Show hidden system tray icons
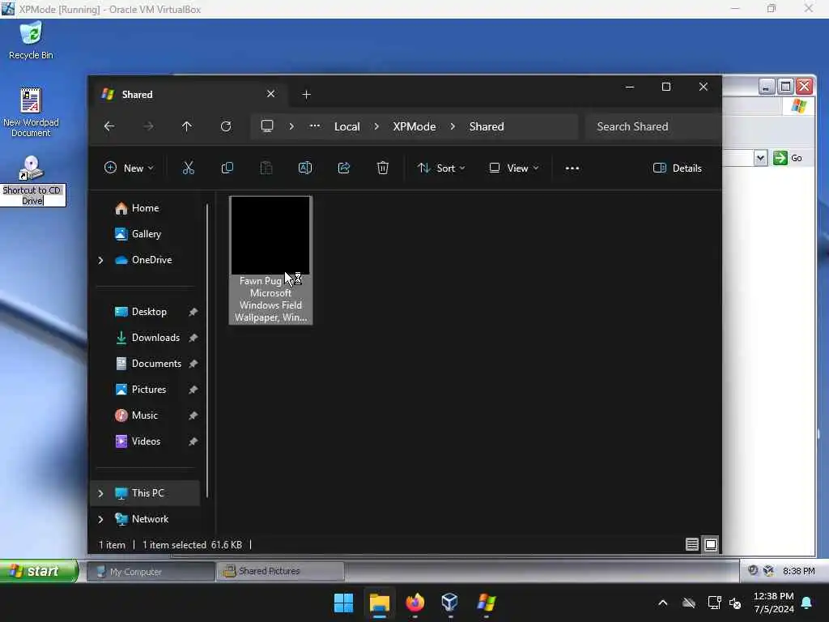This screenshot has width=829, height=622. 662,603
